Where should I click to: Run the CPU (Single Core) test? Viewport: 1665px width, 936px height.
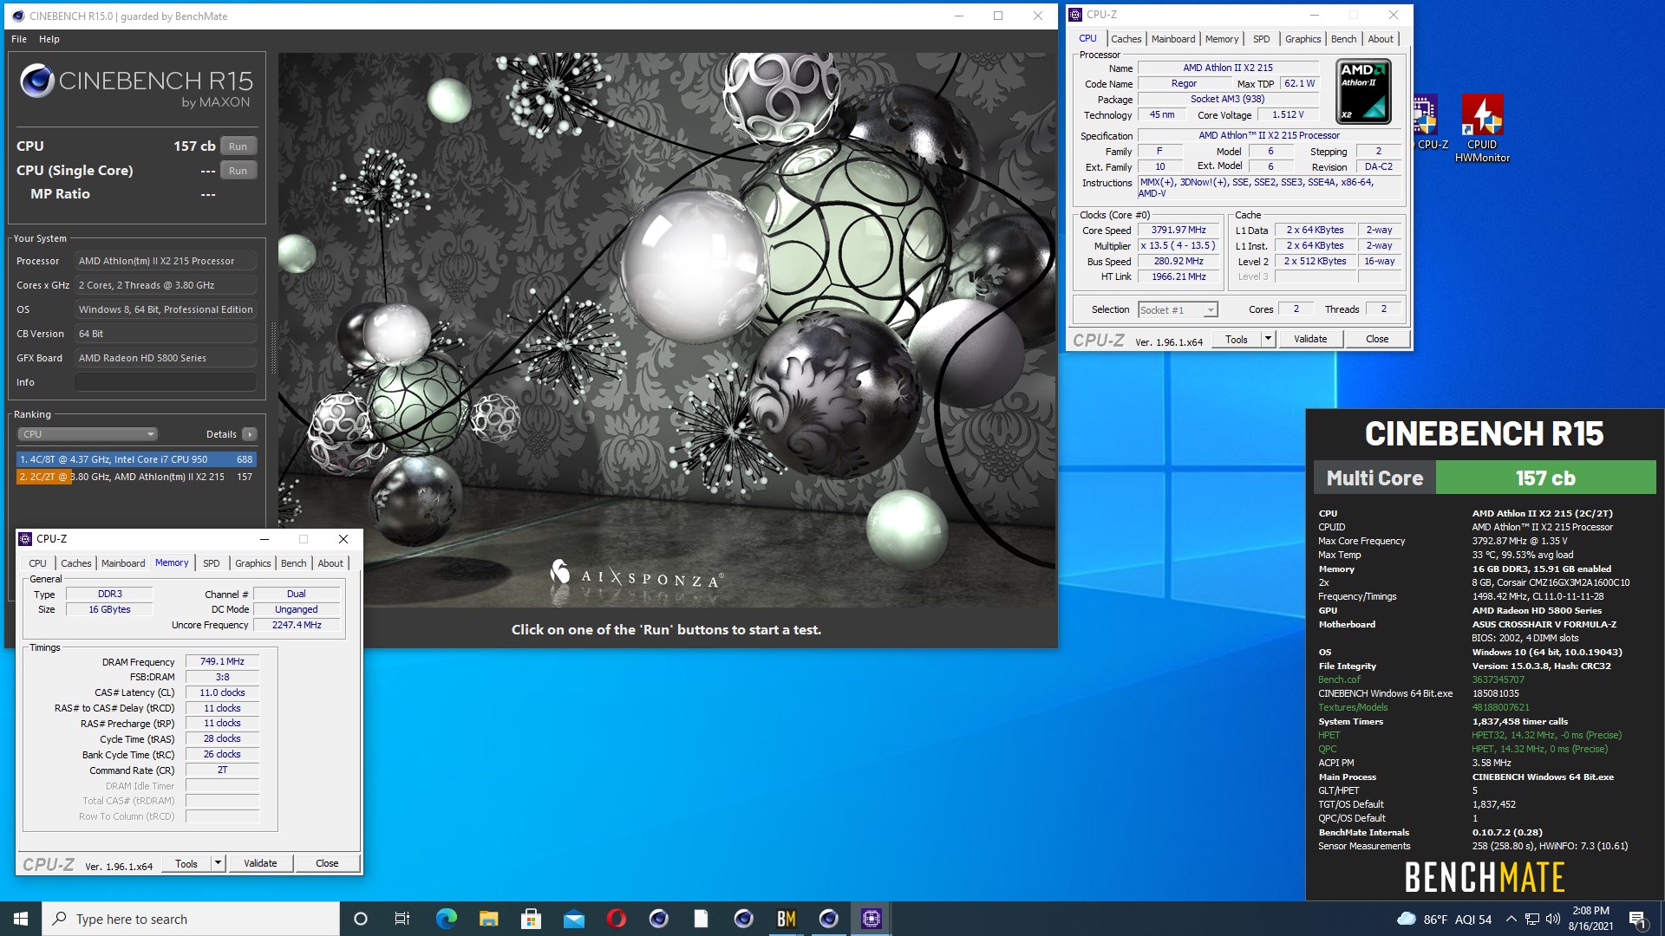(x=238, y=171)
